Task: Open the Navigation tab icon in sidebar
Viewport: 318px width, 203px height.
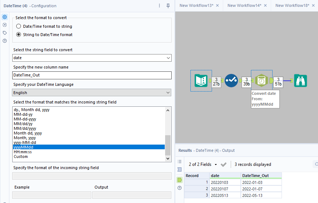Action: pyautogui.click(x=5, y=25)
